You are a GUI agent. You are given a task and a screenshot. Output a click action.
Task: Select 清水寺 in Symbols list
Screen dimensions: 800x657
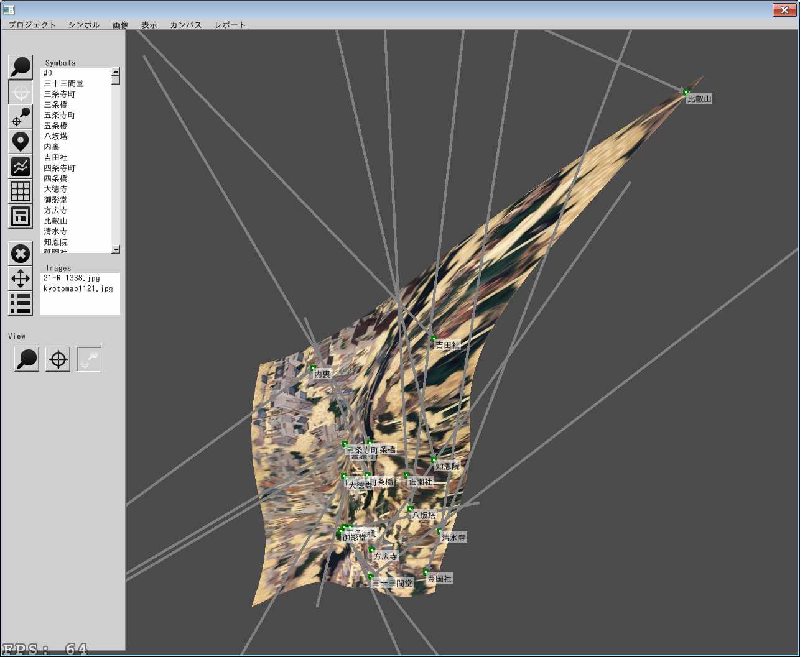tap(75, 231)
